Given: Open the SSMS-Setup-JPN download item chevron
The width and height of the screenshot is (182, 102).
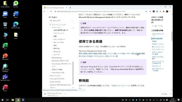Looking at the screenshot, I should [x=65, y=94].
